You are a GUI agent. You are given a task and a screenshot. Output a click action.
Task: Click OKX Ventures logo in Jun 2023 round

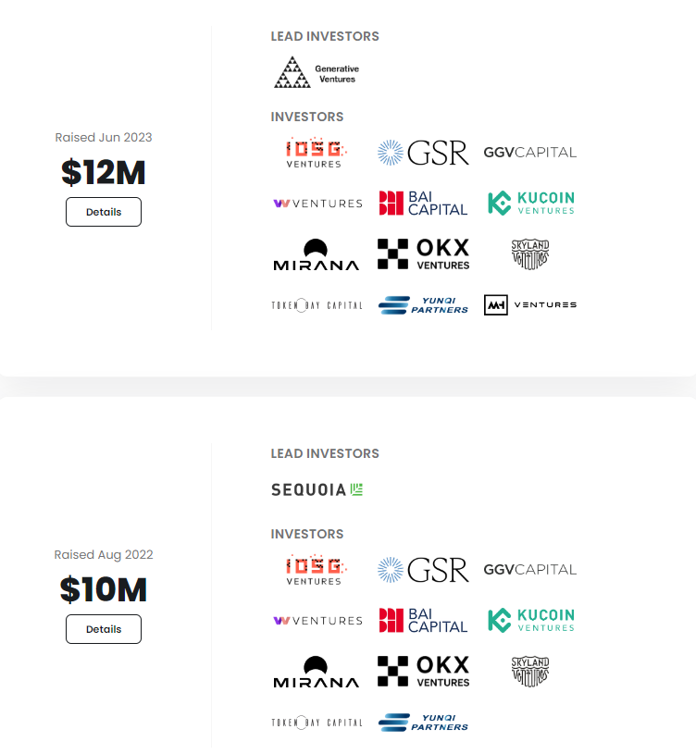[x=423, y=253]
